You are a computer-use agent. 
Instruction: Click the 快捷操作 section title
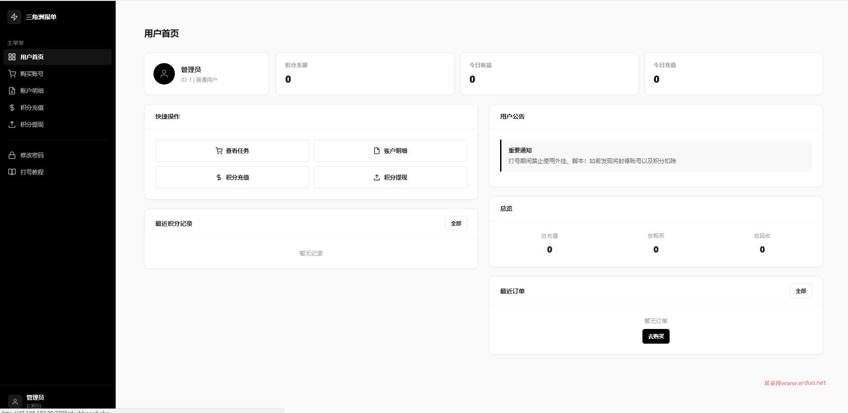coord(168,116)
